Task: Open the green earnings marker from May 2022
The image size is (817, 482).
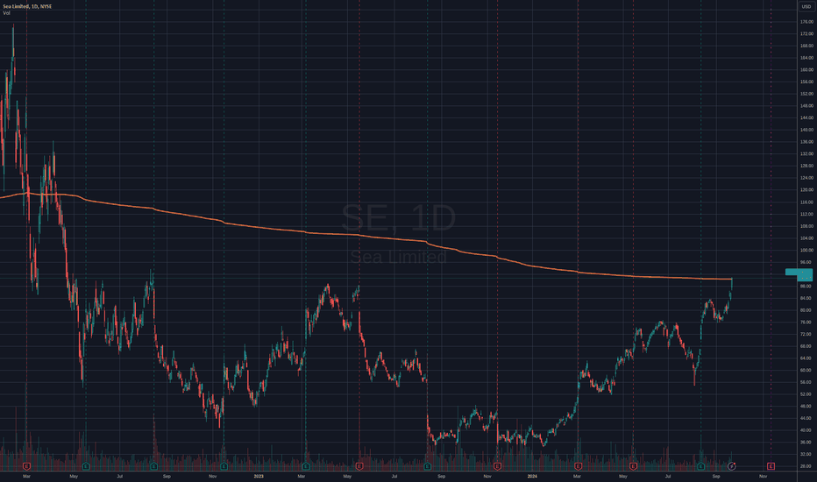Action: [x=86, y=466]
